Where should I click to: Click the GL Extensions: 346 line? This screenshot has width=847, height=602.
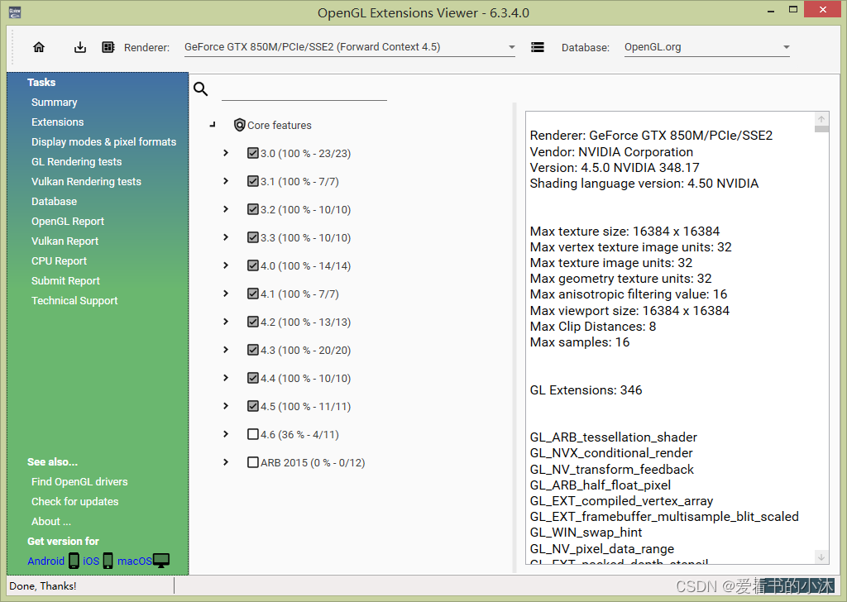586,389
